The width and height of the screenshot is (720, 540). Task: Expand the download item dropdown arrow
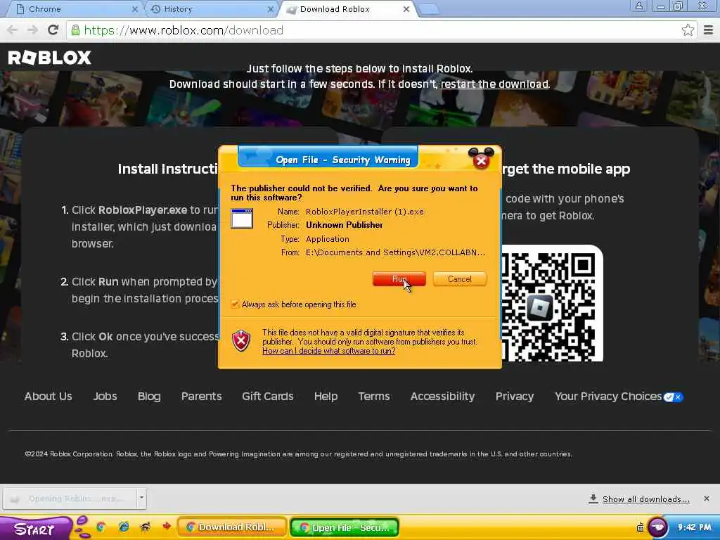[x=141, y=499]
